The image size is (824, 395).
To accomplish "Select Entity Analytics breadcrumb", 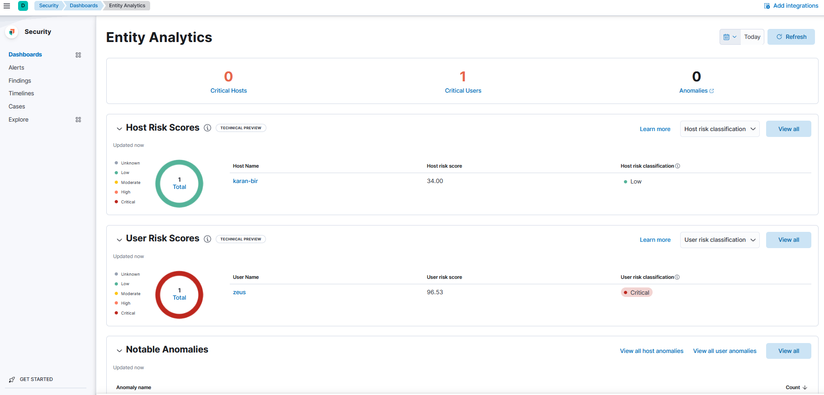I will tap(127, 6).
